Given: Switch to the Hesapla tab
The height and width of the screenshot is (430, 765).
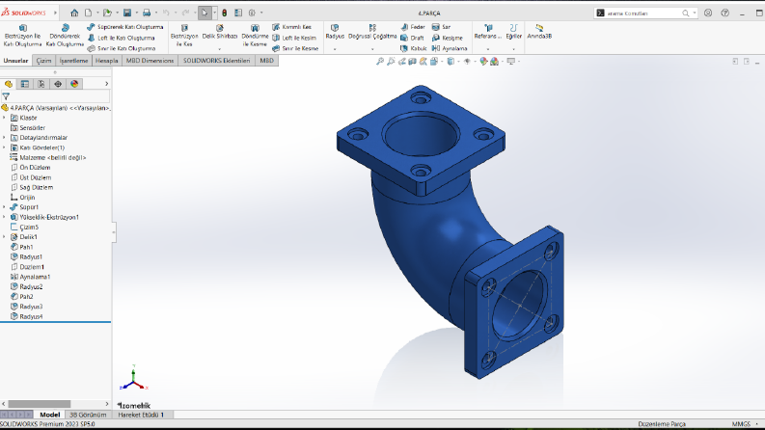Looking at the screenshot, I should pyautogui.click(x=106, y=61).
